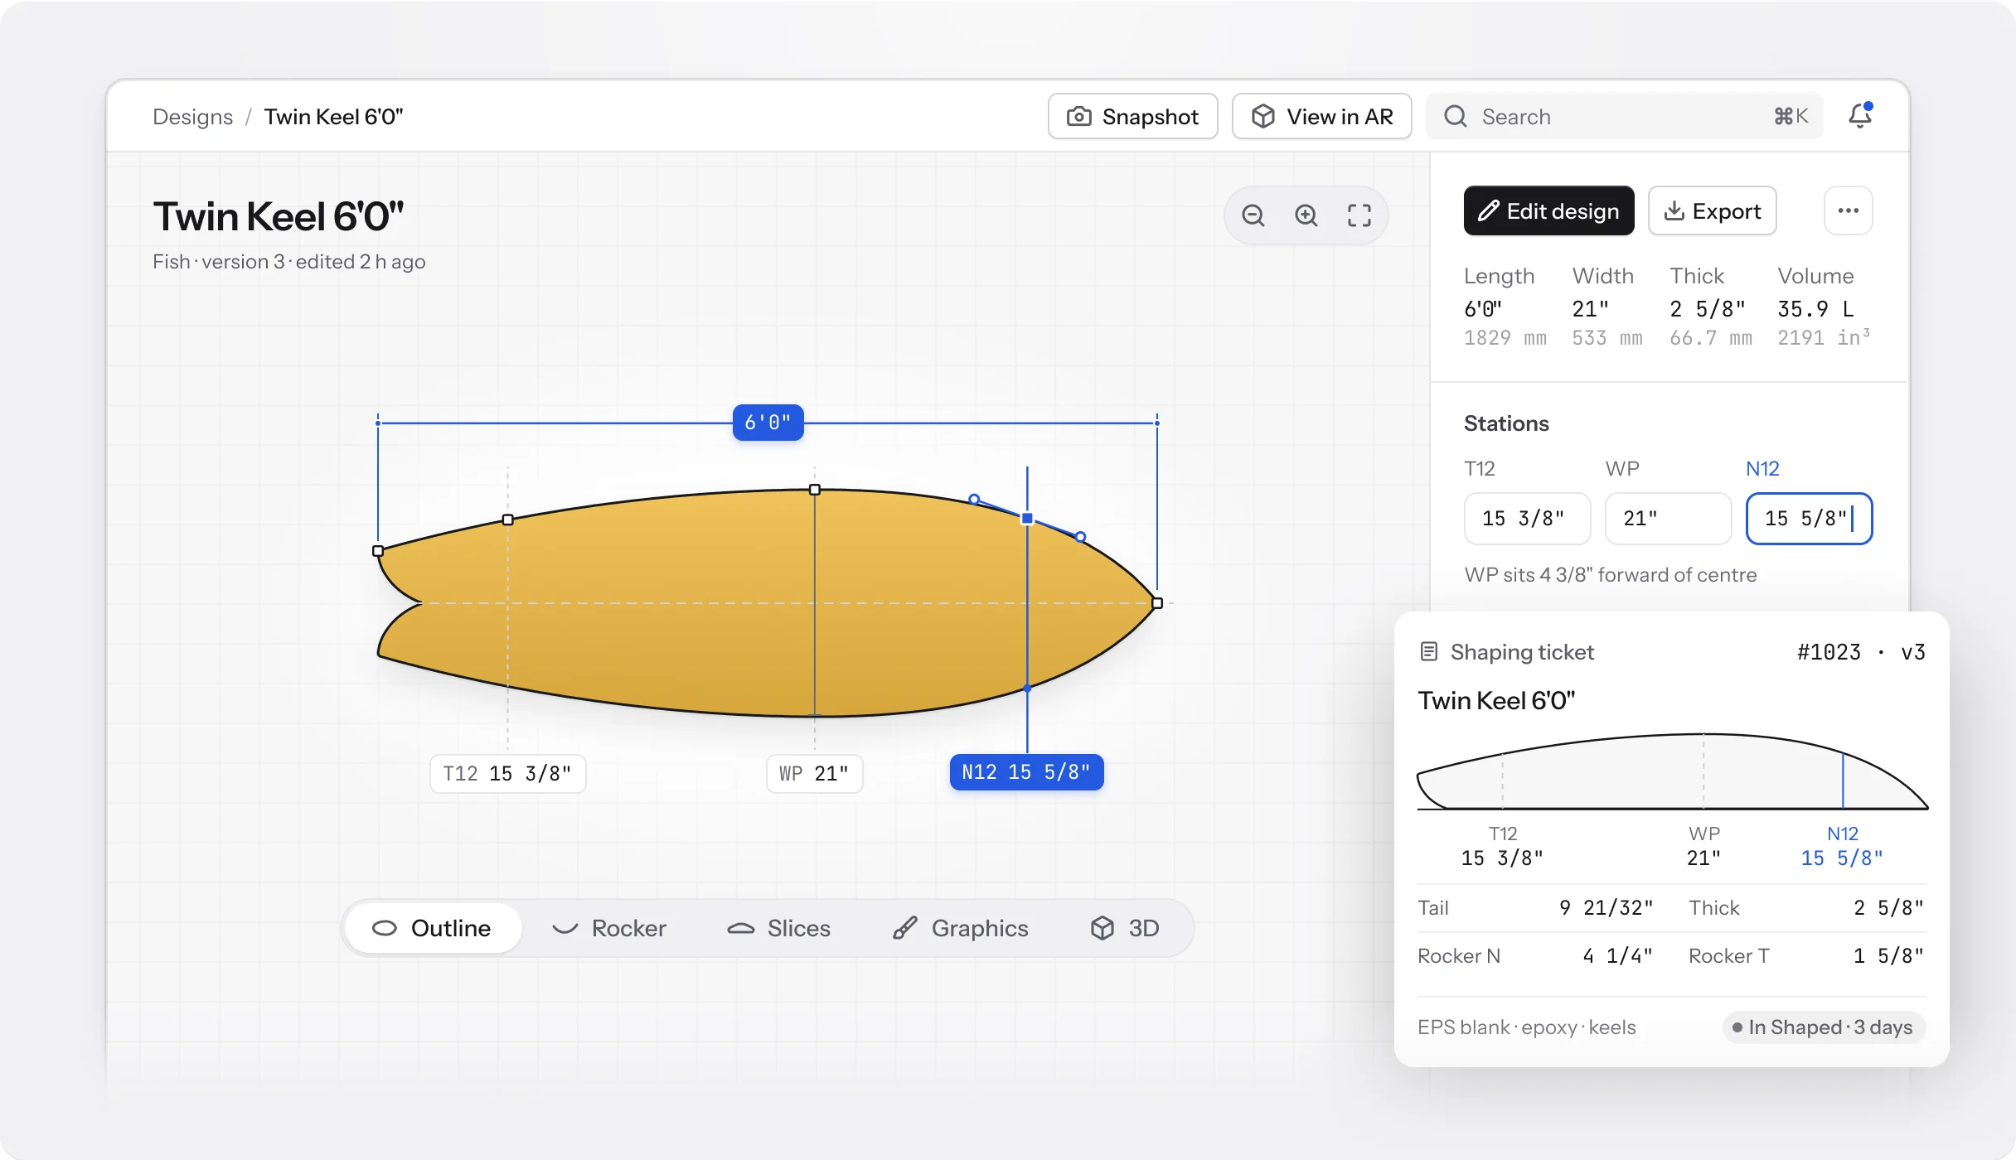Click the 6'0" length dimension label
The image size is (2016, 1160).
pyautogui.click(x=768, y=423)
